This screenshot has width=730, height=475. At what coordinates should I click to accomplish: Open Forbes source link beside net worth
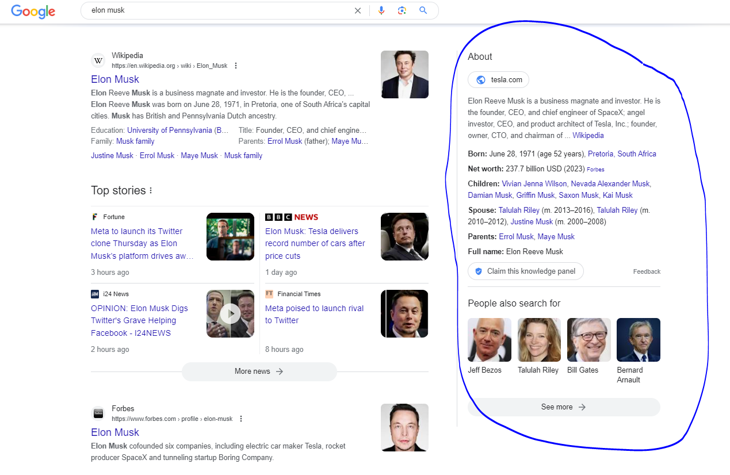595,169
